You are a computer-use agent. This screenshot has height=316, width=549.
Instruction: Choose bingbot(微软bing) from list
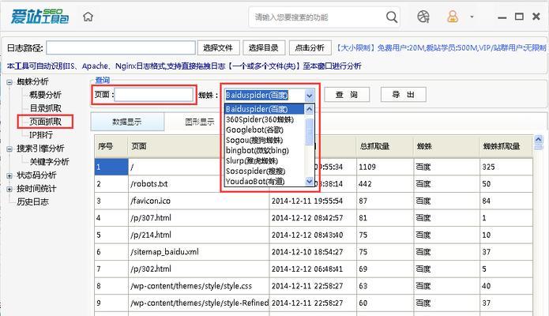(264, 150)
